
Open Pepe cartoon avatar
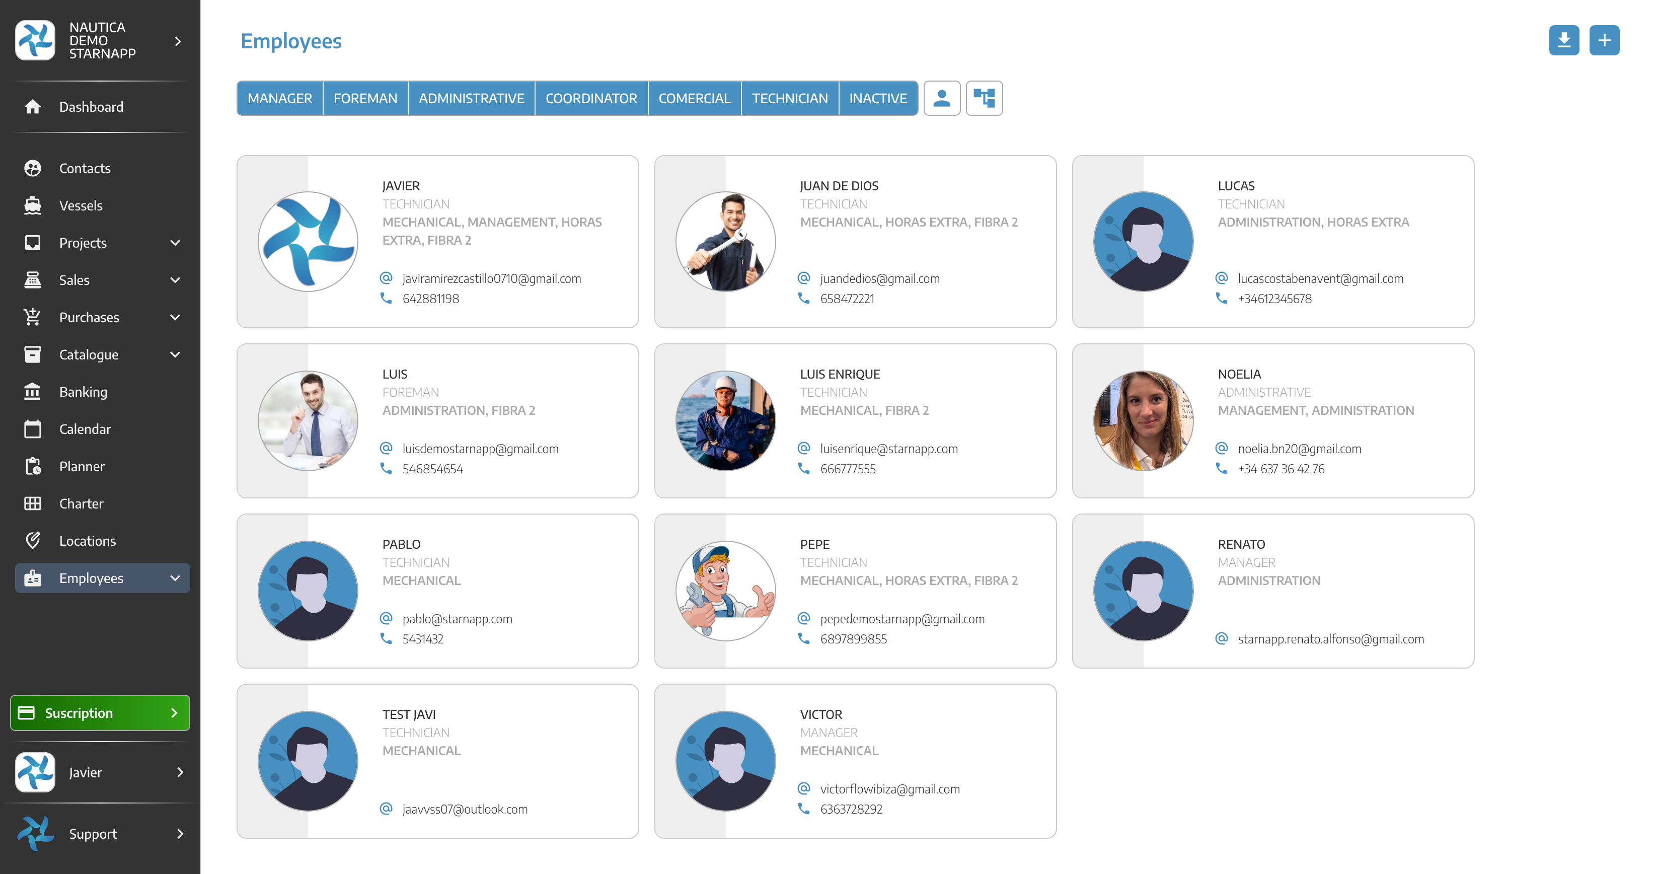point(725,591)
